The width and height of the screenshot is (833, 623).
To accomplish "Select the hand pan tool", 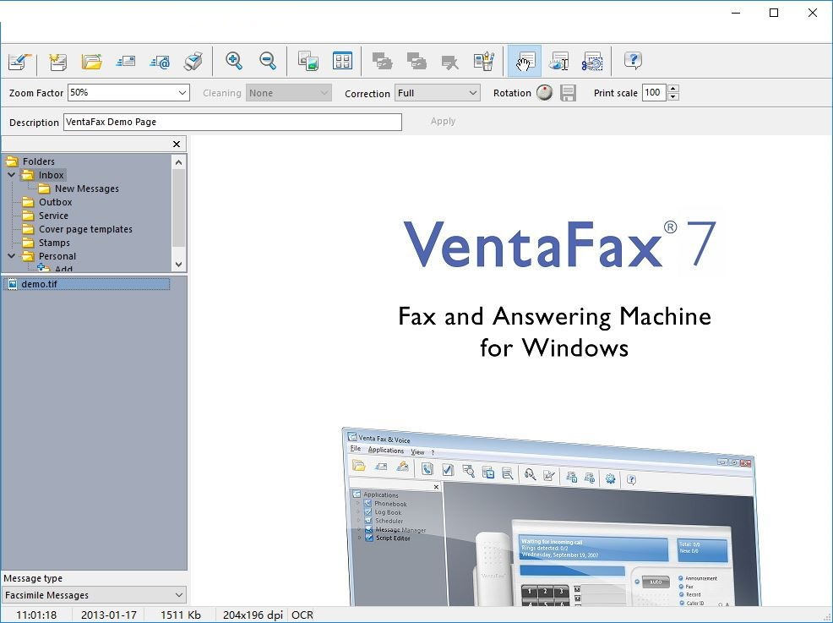I will [x=525, y=61].
